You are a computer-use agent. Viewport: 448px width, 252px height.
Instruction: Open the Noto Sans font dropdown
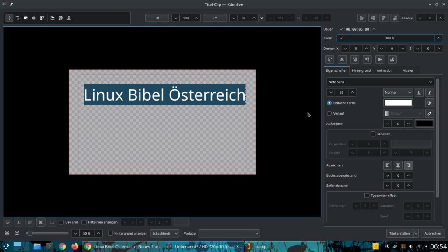(380, 82)
